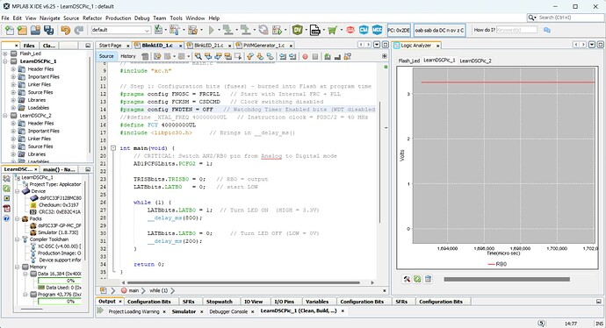Screen dimensions: 606x328
Task: Expand Source Files under LearnDSCPic_2
Action: pyautogui.click(x=13, y=146)
